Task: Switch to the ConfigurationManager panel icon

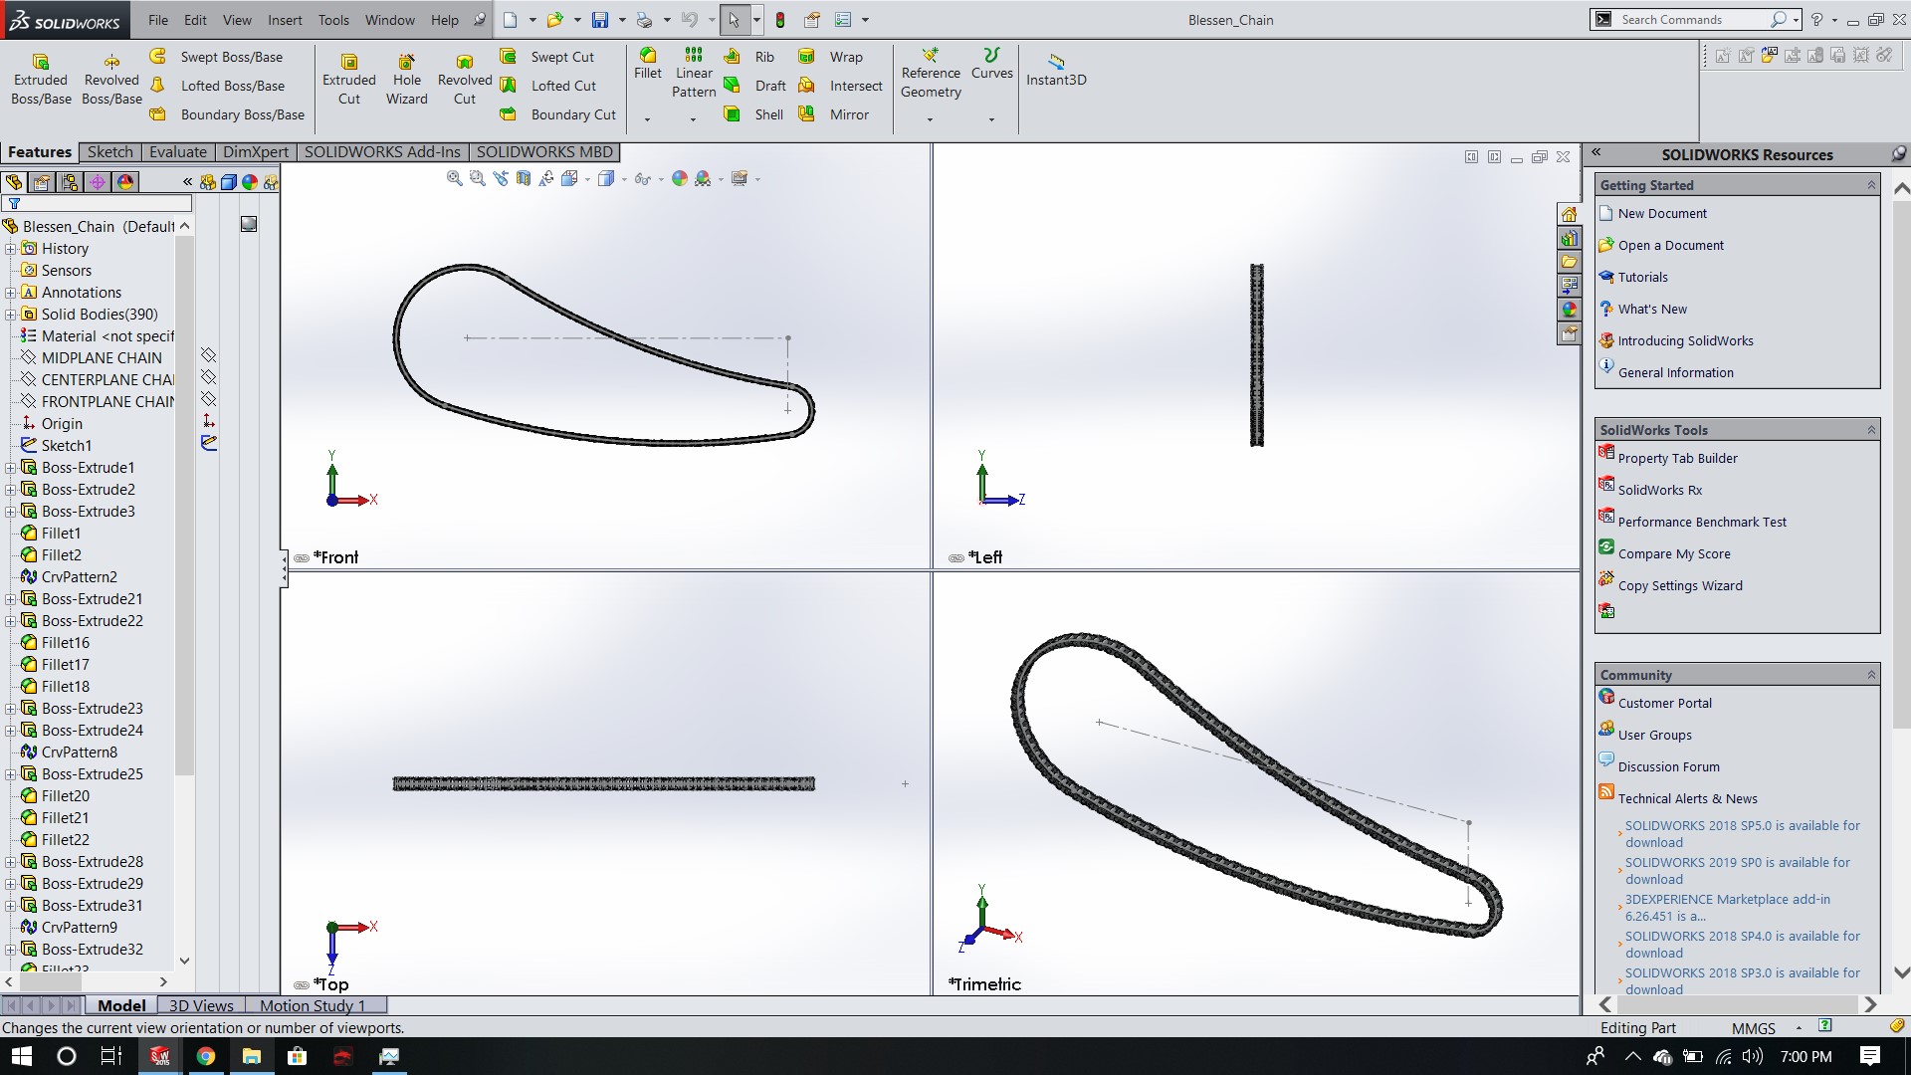Action: pos(70,182)
